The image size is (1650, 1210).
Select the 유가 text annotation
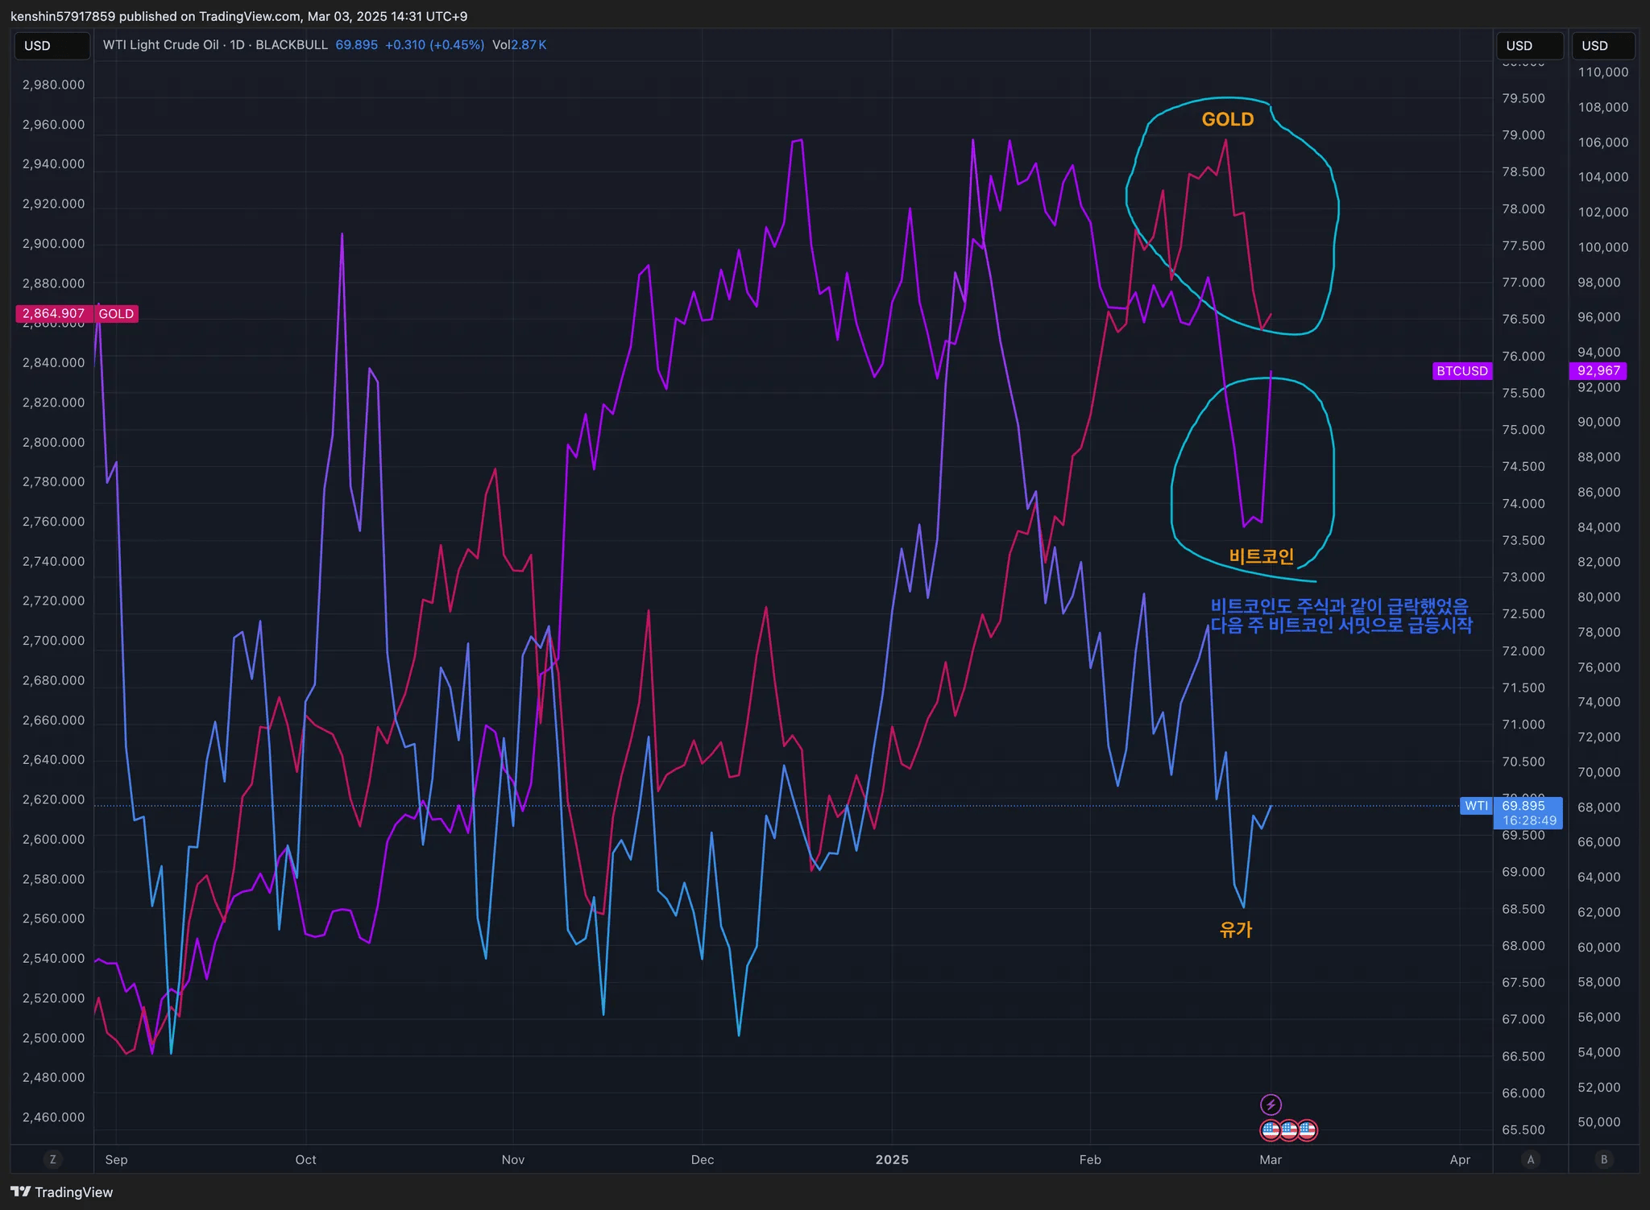[1236, 929]
